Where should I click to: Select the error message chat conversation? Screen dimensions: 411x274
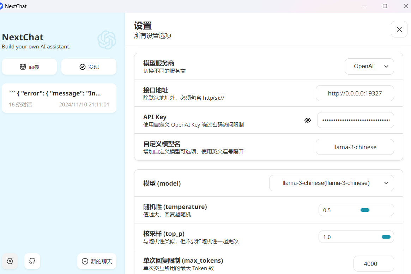[x=59, y=98]
